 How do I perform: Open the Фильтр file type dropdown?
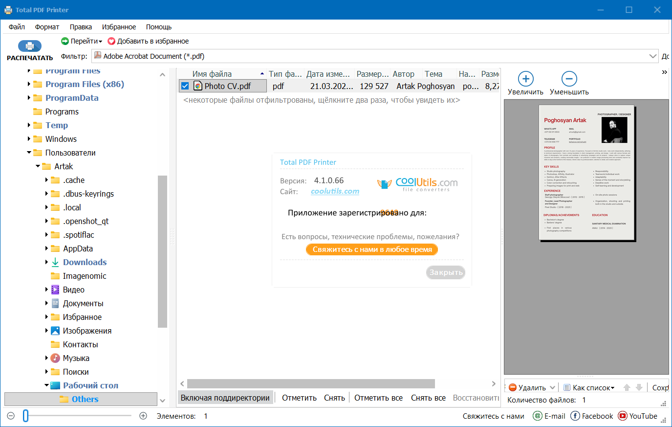pos(652,56)
